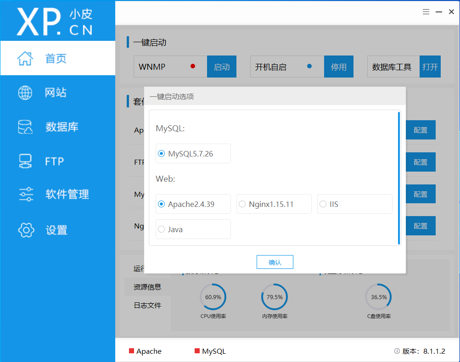This screenshot has width=460, height=362.
Task: Click the globe website icon
Action: click(x=25, y=93)
